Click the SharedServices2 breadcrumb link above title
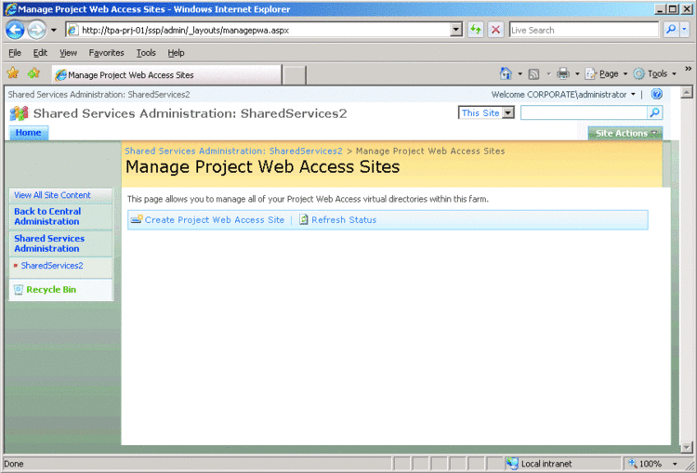Screen dimensions: 697x473 [x=234, y=151]
